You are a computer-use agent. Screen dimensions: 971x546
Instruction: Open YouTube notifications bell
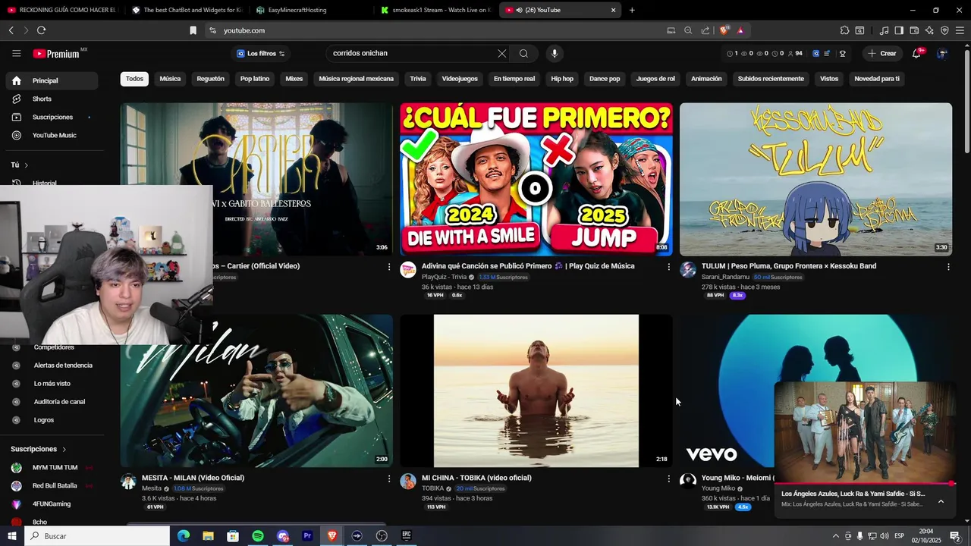(916, 53)
